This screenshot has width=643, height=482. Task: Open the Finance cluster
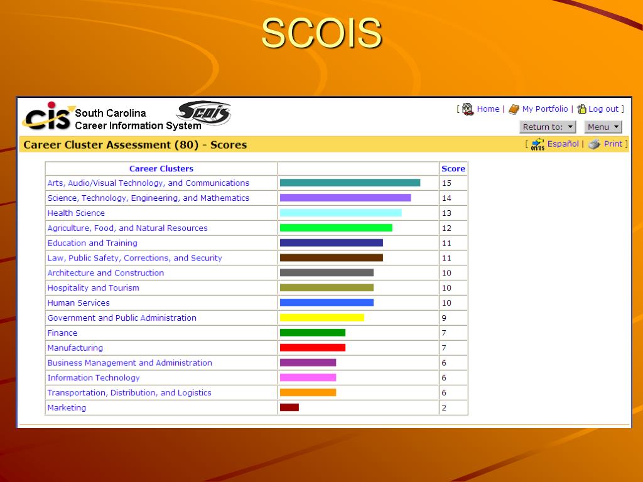click(x=62, y=333)
